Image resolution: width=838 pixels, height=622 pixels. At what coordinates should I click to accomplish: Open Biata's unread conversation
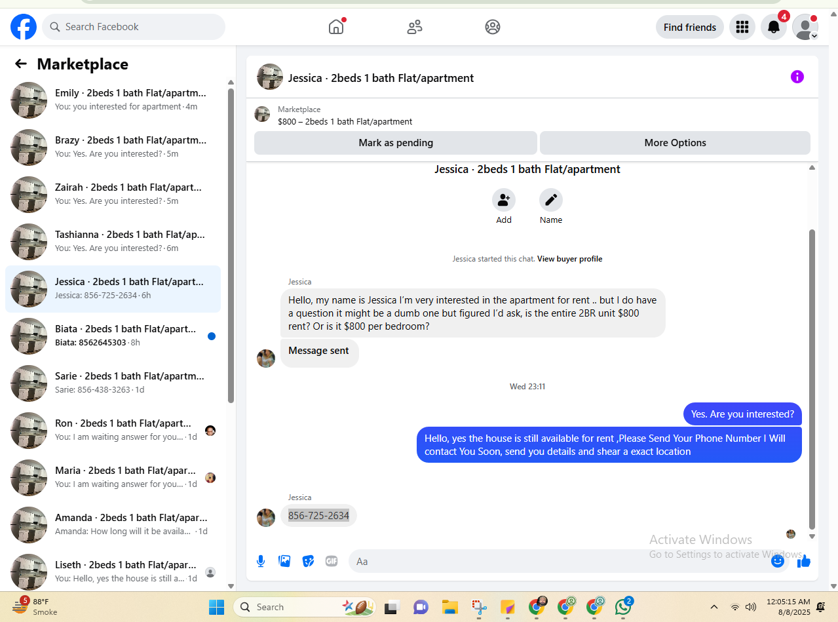point(113,336)
